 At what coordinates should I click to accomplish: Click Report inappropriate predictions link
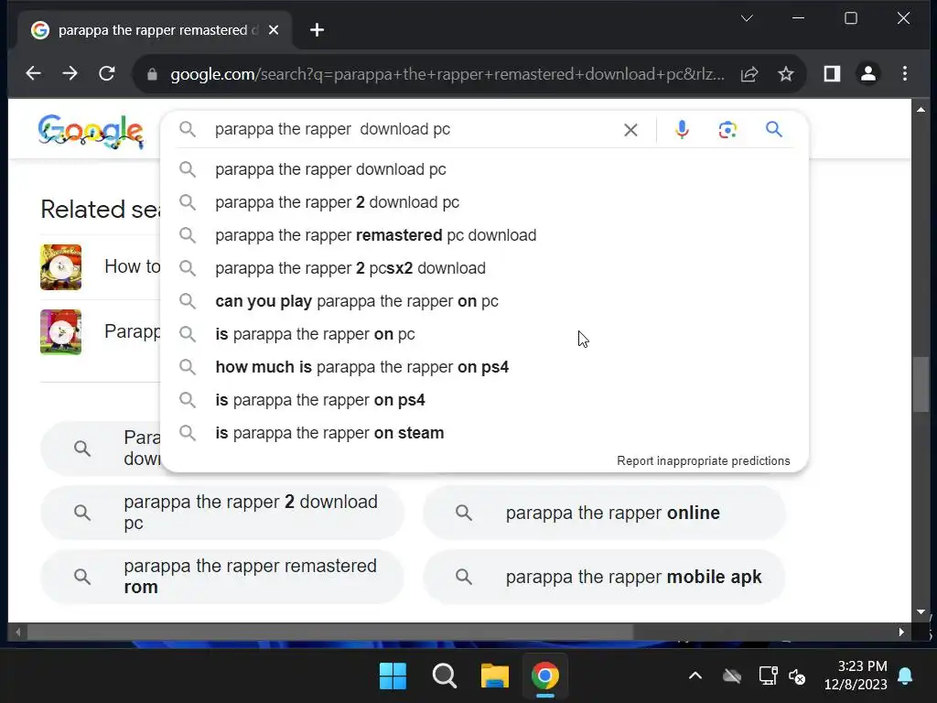click(704, 461)
